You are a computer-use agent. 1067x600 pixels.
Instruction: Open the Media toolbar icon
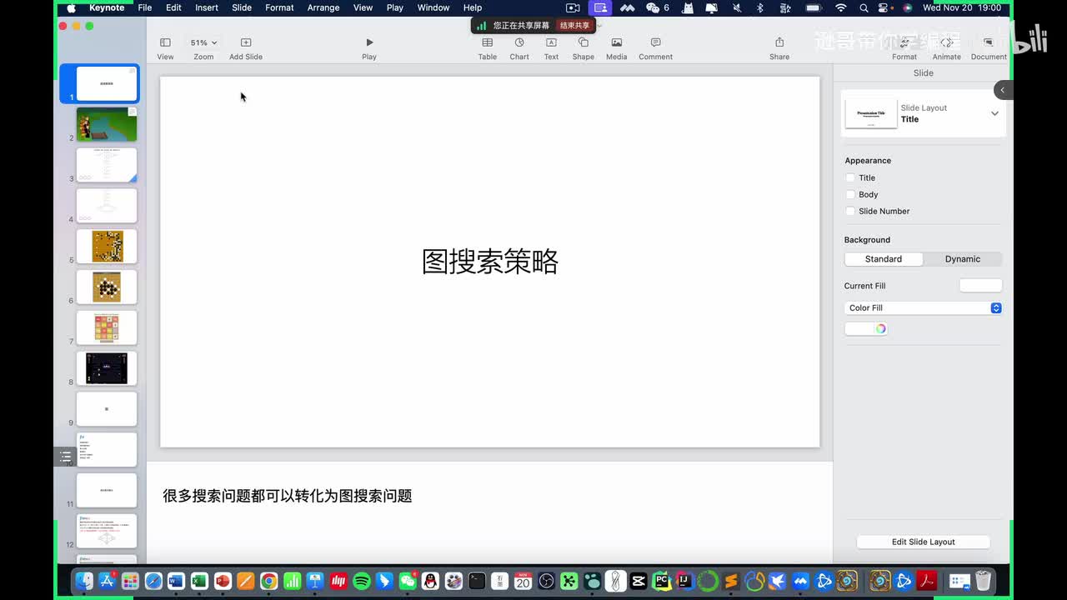(x=617, y=42)
